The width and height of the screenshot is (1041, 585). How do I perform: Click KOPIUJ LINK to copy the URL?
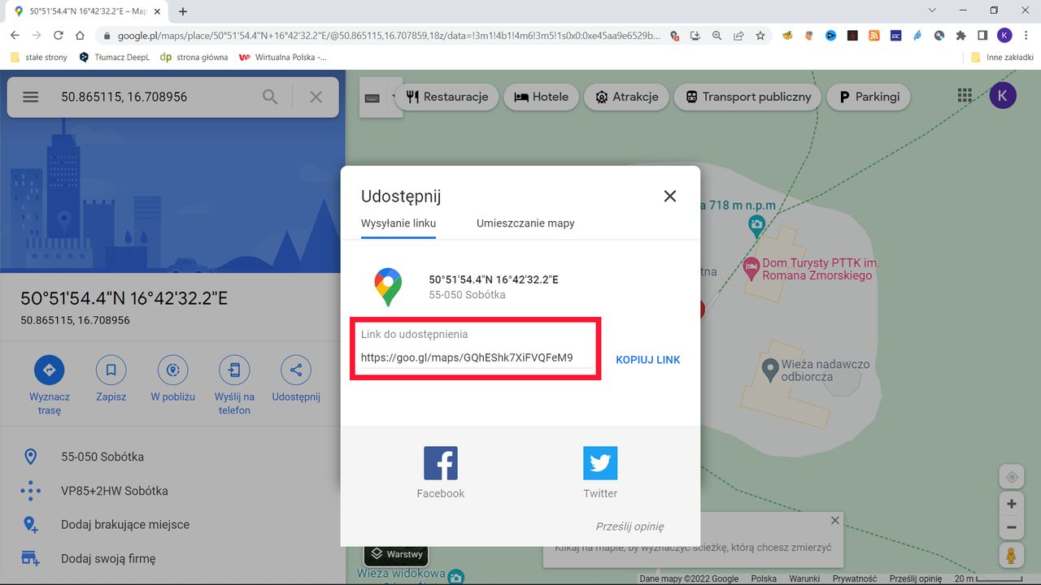647,359
